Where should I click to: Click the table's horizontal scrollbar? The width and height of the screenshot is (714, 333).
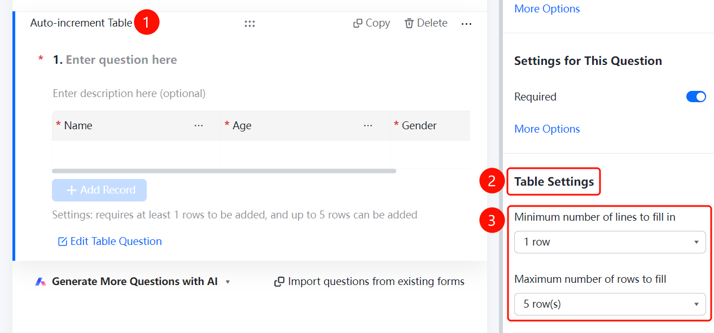pyautogui.click(x=224, y=170)
